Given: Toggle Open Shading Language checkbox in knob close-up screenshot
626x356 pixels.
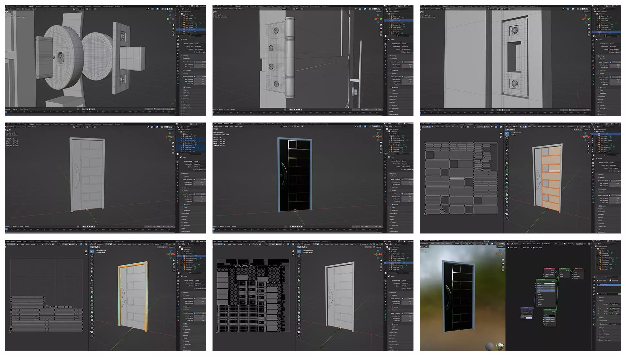Looking at the screenshot, I should [x=194, y=52].
